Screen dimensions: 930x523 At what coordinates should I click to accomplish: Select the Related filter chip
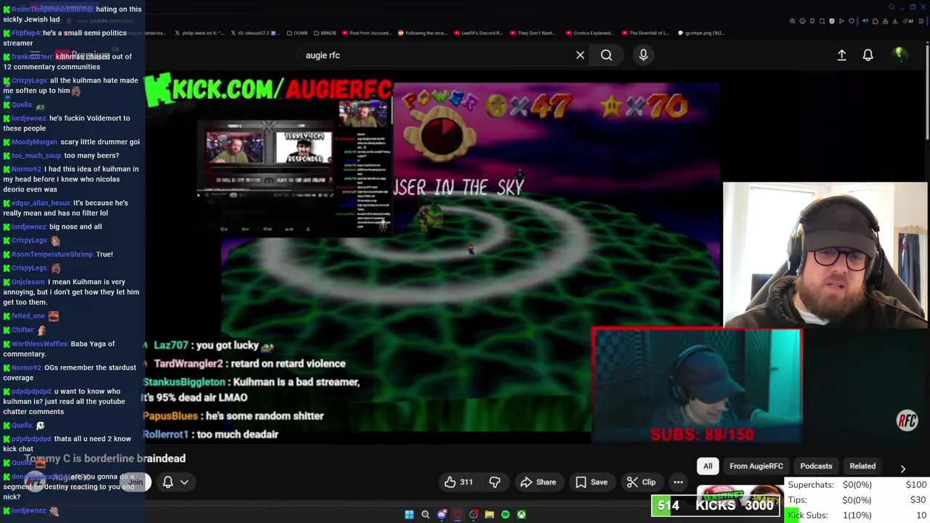click(x=862, y=466)
